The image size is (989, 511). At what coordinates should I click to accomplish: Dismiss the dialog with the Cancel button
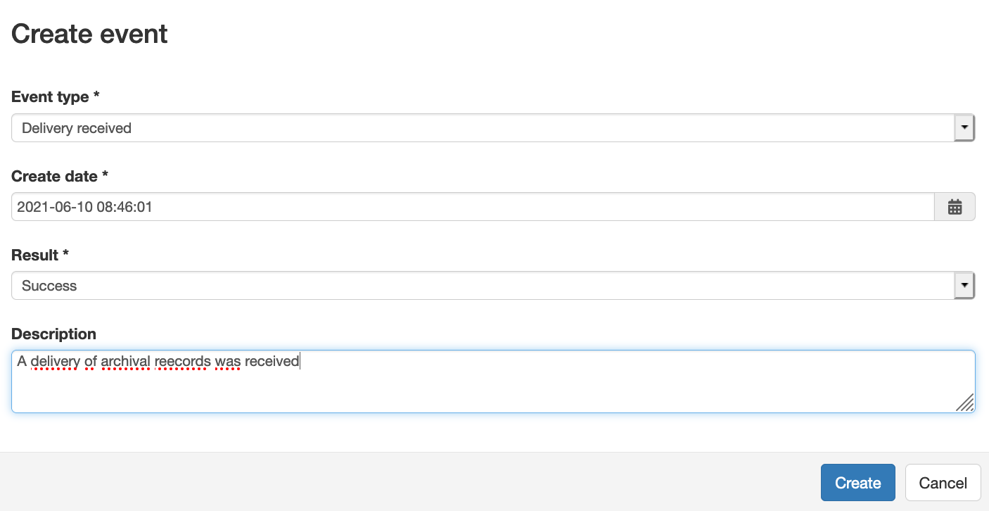pyautogui.click(x=943, y=483)
